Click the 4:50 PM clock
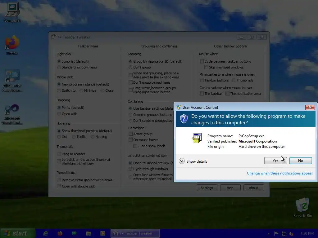Viewport: 318px width, 238px height. 307,234
